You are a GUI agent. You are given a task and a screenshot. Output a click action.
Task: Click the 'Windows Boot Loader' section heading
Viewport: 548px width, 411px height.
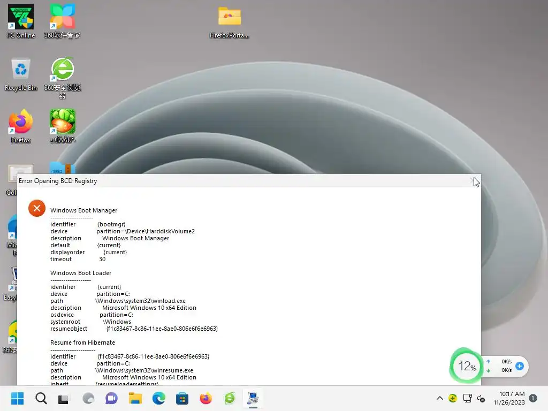click(81, 273)
